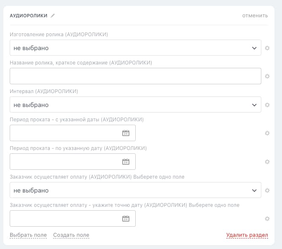Screen dimensions: 282x249
Task: Click Удалить раздел to remove section
Action: (x=247, y=235)
